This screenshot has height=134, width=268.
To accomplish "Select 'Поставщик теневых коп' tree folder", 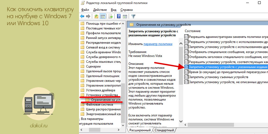I will [x=103, y=28].
